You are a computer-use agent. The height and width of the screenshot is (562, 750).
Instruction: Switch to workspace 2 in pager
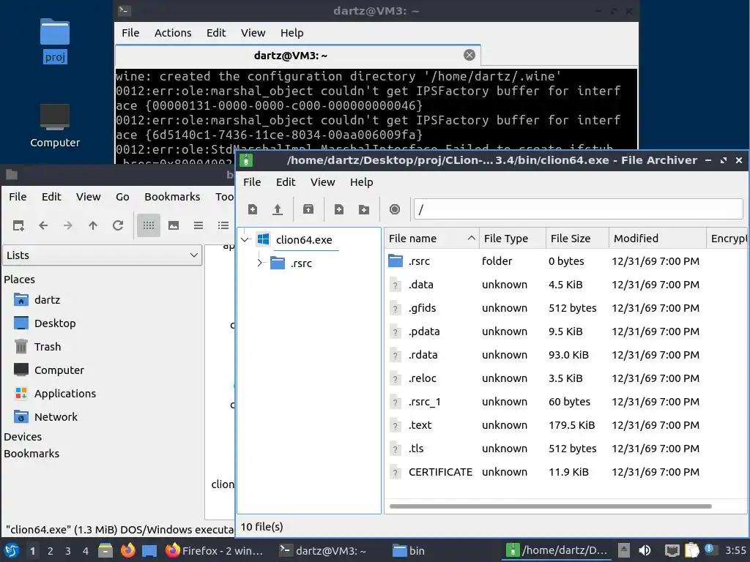click(51, 551)
